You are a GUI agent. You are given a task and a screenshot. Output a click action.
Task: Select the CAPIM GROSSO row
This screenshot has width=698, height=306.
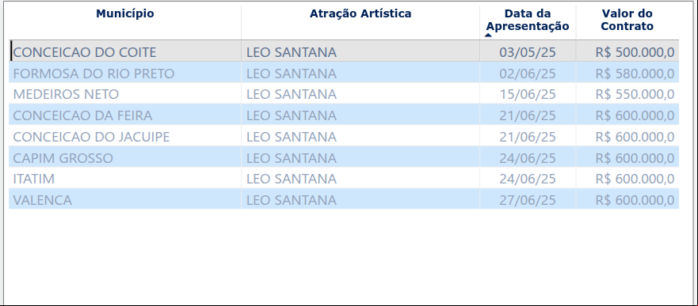(344, 157)
